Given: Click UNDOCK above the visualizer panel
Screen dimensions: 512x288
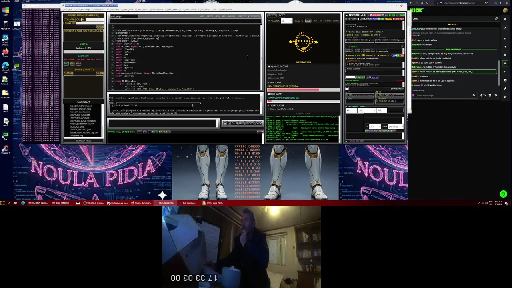Looking at the screenshot, I should click(x=272, y=15).
